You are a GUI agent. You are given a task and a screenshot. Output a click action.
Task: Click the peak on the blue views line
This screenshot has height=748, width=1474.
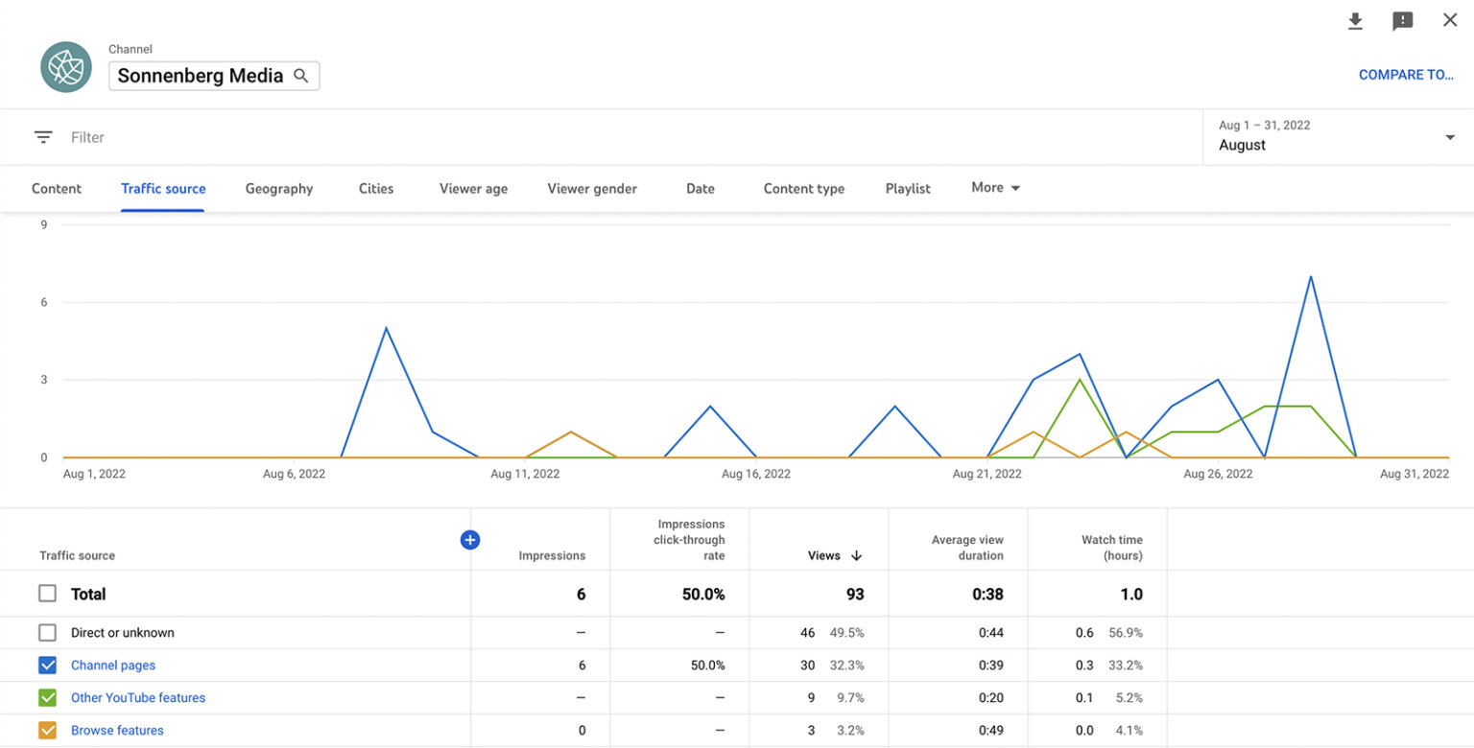1311,278
